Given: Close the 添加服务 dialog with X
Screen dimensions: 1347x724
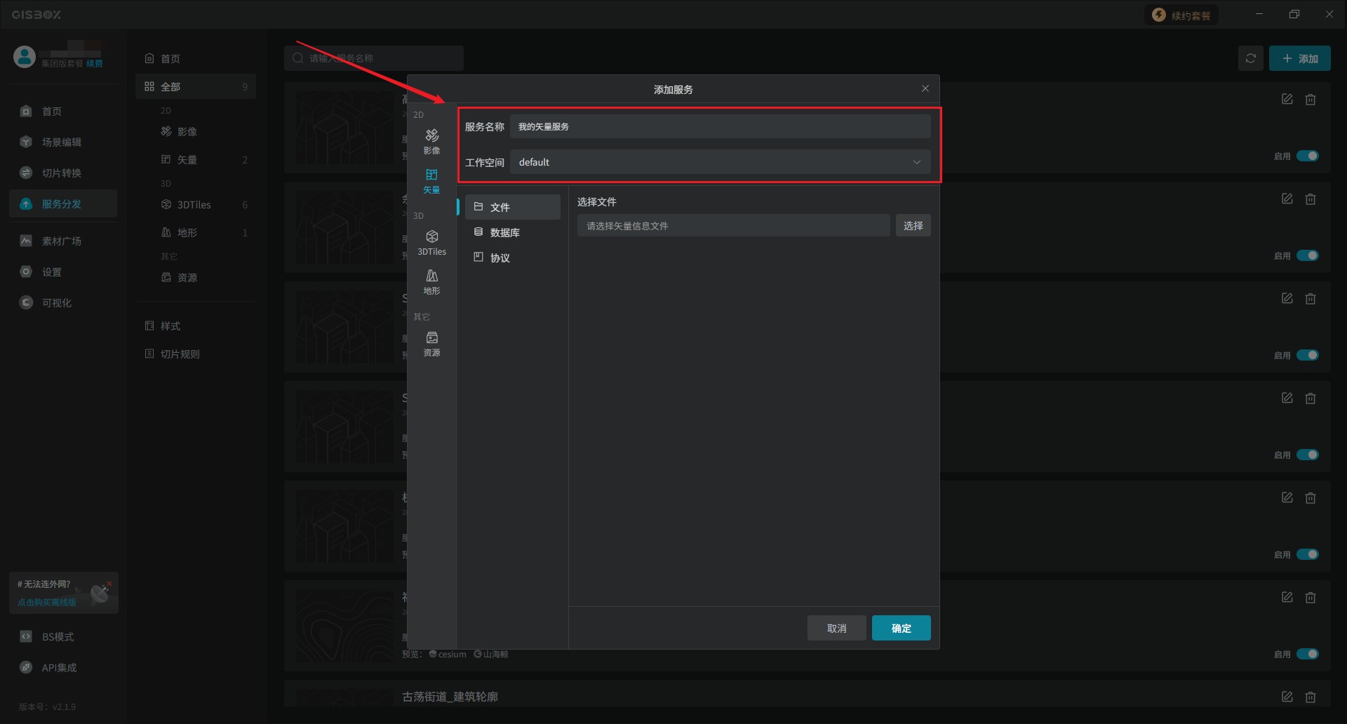Looking at the screenshot, I should 925,88.
